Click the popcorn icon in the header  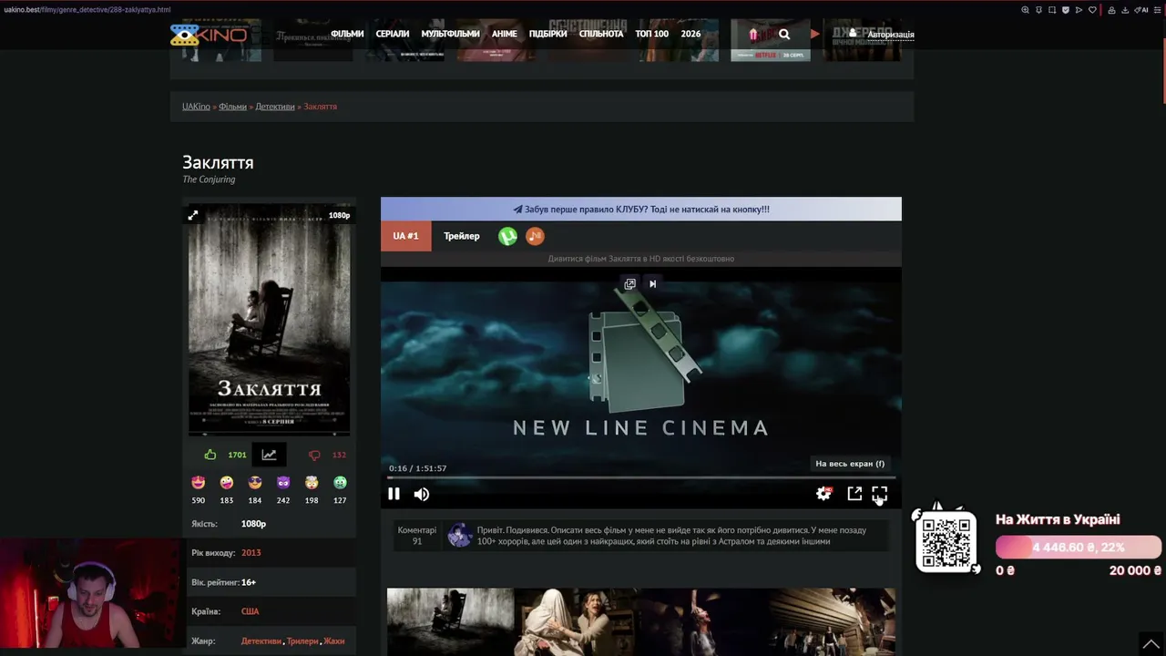point(753,35)
